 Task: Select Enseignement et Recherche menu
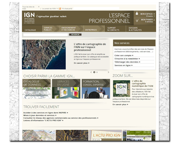[69, 29]
